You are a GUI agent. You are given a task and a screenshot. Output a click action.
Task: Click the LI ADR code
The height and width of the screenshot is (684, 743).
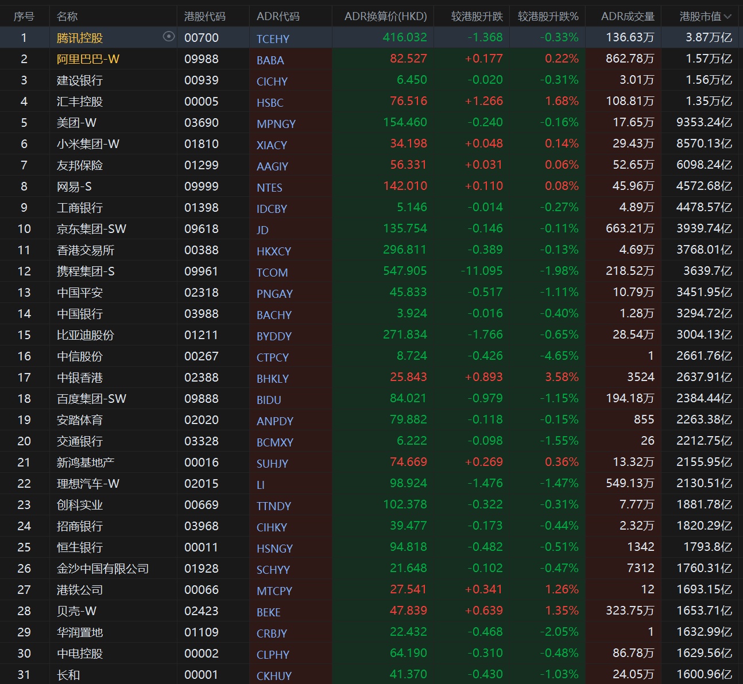point(261,485)
